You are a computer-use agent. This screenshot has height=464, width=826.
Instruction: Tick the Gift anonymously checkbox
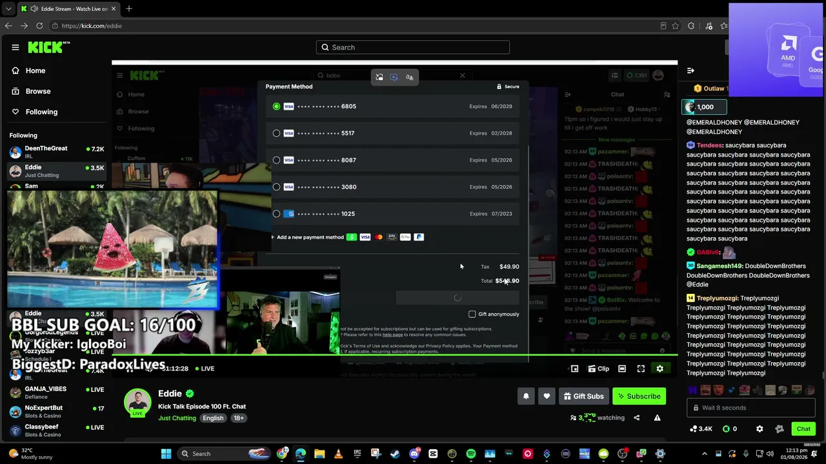[472, 314]
